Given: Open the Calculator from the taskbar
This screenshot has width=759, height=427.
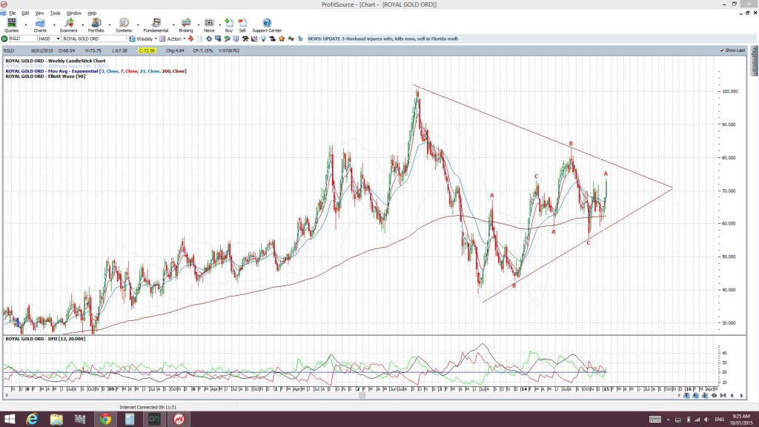Looking at the screenshot, I should [130, 420].
